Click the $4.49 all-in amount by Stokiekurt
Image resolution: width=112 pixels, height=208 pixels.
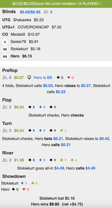click(59, 168)
